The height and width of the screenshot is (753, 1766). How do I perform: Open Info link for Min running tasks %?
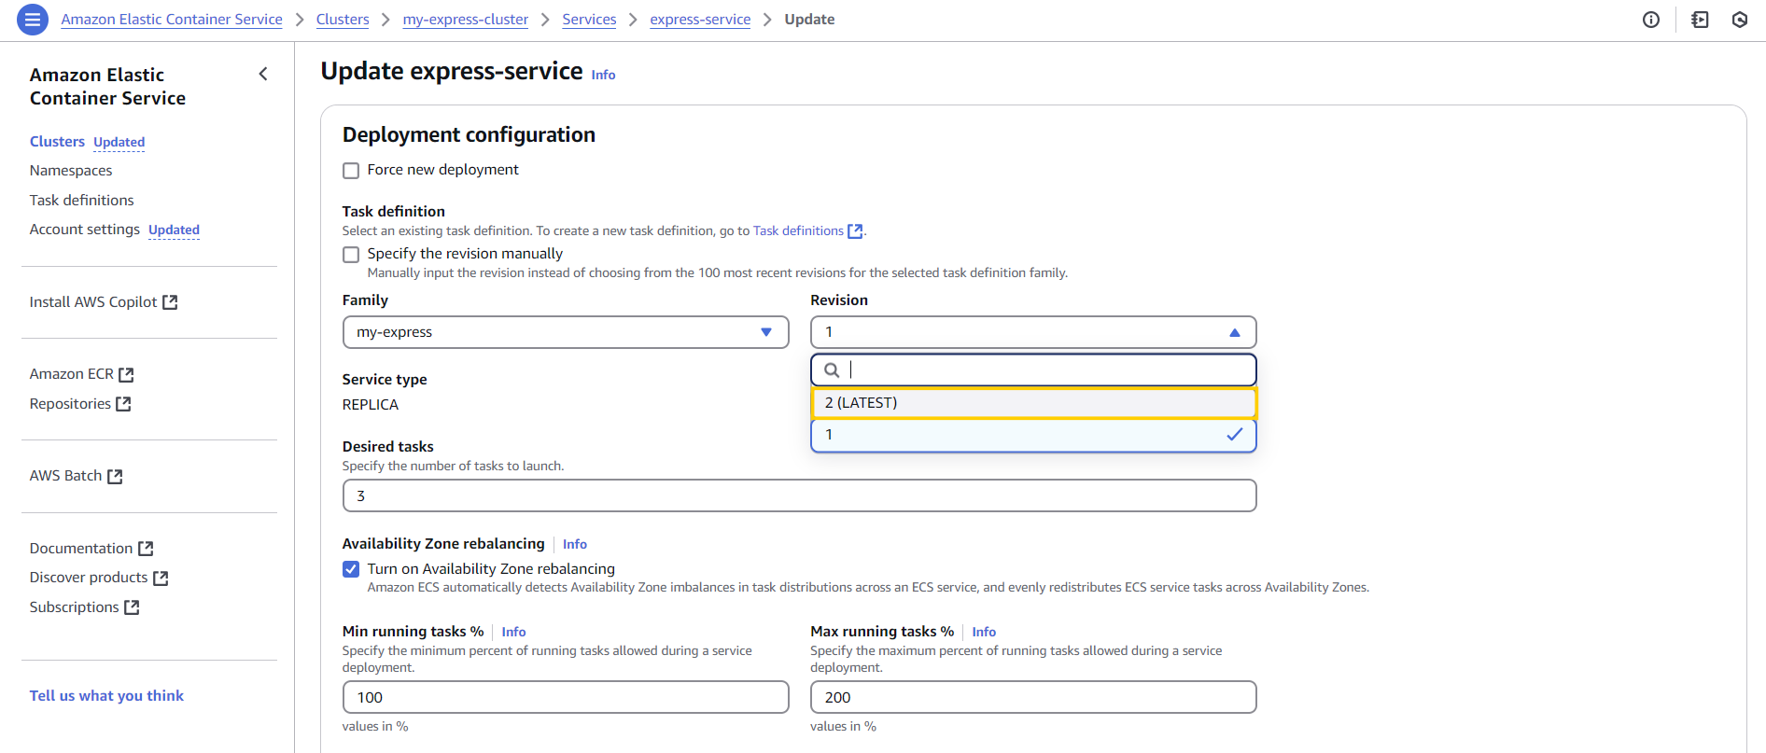[x=513, y=632]
